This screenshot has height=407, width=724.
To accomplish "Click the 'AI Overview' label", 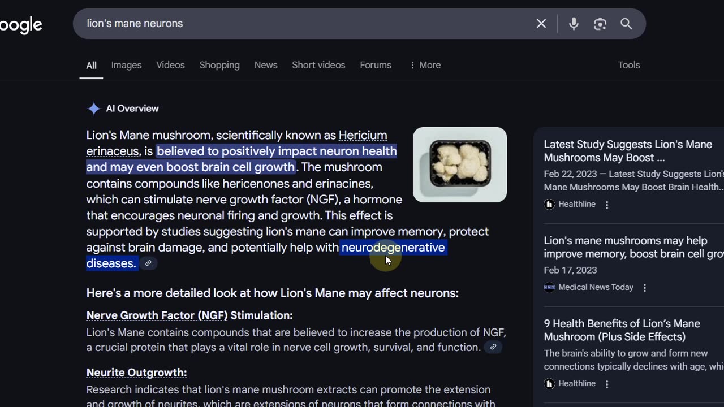I will click(132, 109).
